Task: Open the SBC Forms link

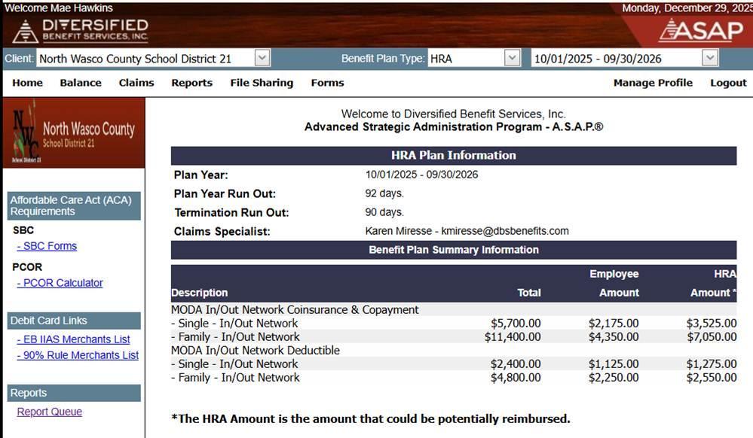Action: pos(49,246)
